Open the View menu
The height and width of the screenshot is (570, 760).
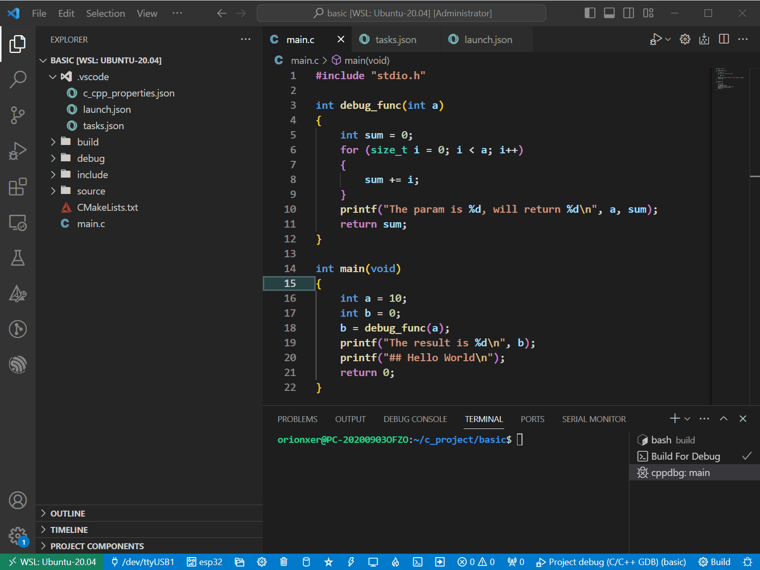pos(147,13)
